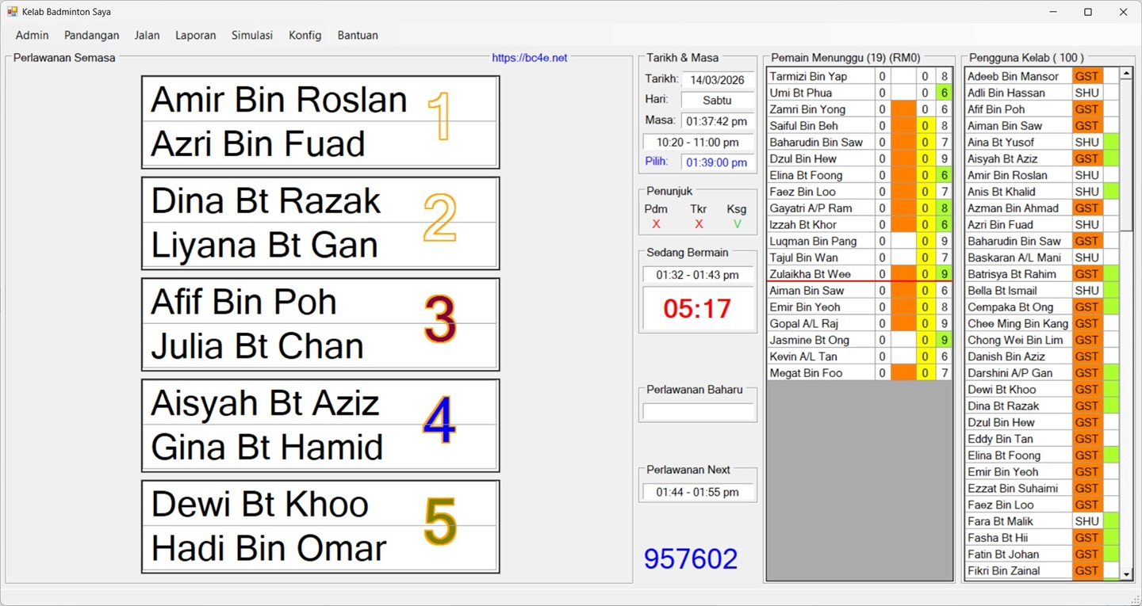Select Zamri Bin Yong in waiting list
1142x606 pixels.
[821, 109]
